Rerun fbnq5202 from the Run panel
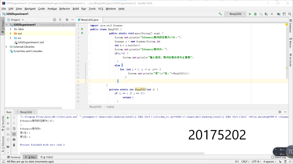293x164 pixels. click(x=8, y=118)
